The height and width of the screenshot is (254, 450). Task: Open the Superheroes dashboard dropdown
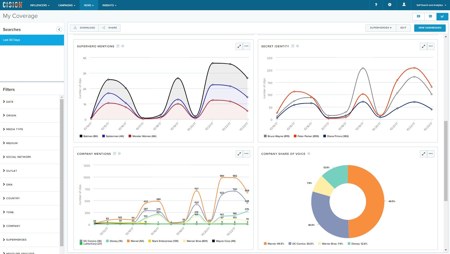[381, 28]
